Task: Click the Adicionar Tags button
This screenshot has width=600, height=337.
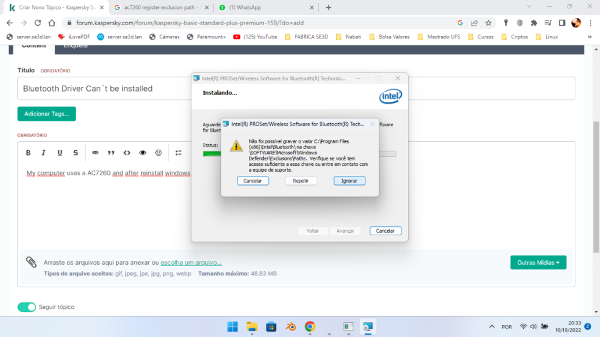Action: pyautogui.click(x=47, y=114)
